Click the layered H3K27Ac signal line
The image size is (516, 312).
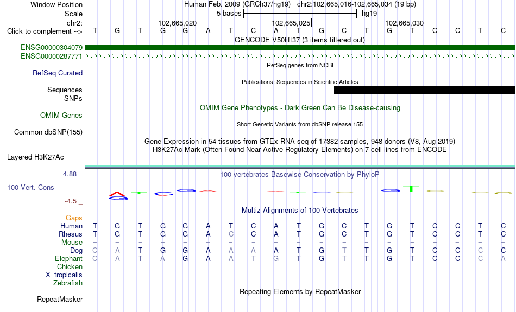point(300,168)
